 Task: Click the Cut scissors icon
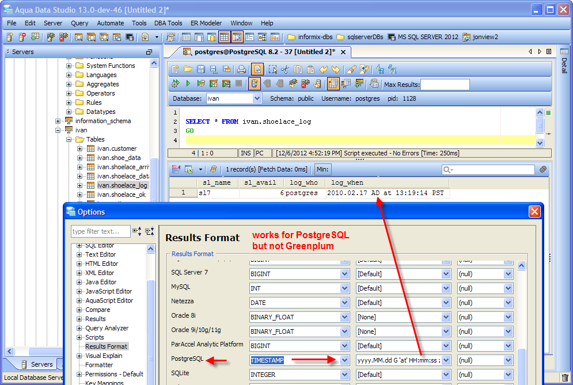pyautogui.click(x=286, y=69)
